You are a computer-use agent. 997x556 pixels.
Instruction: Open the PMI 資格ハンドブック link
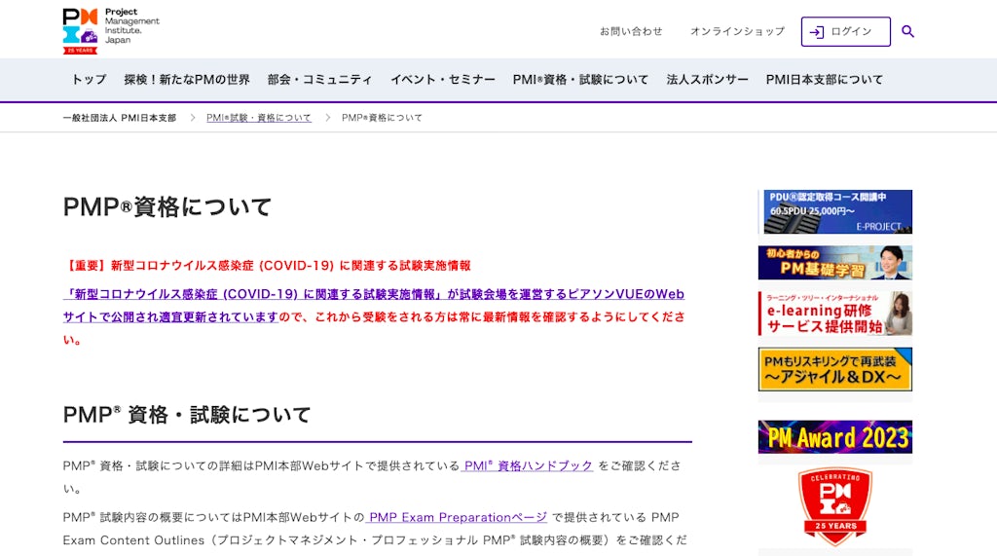(x=527, y=465)
